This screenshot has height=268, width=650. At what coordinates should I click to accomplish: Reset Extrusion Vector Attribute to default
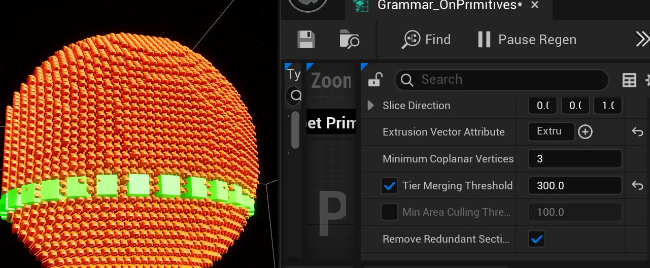coord(637,132)
